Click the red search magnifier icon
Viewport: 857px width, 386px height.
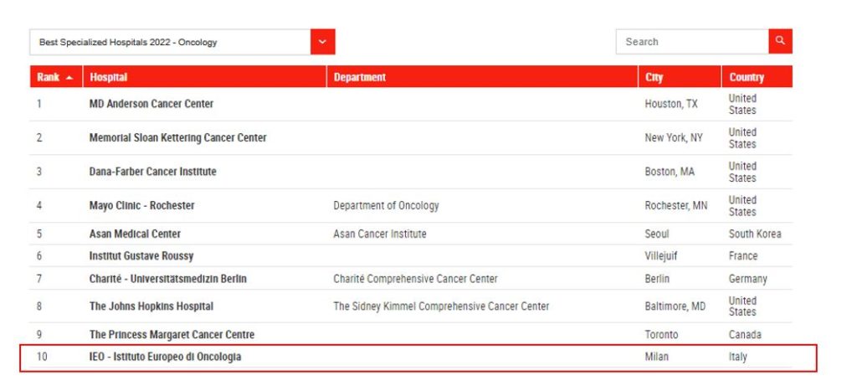coord(780,41)
